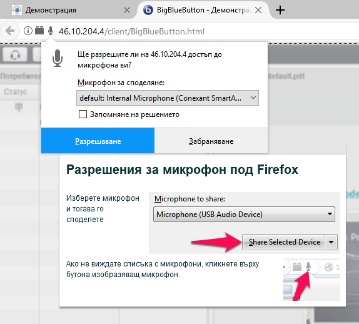Viewport: 359px width, 324px height.
Task: Open a new browser tab
Action: tap(280, 10)
